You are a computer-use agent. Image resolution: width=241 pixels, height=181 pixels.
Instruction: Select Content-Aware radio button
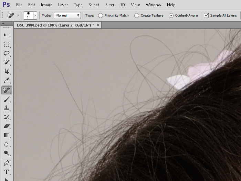coord(171,16)
